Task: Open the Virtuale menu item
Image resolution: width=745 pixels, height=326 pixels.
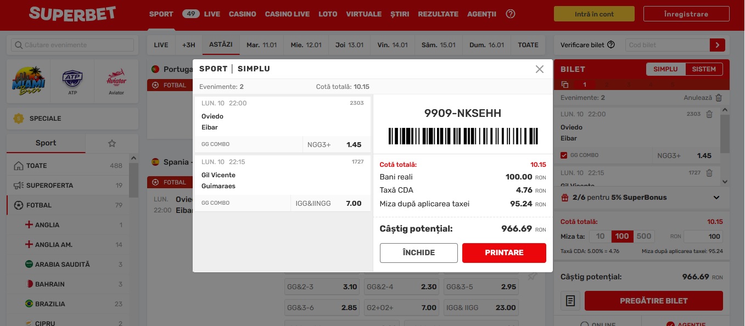Action: pos(364,14)
